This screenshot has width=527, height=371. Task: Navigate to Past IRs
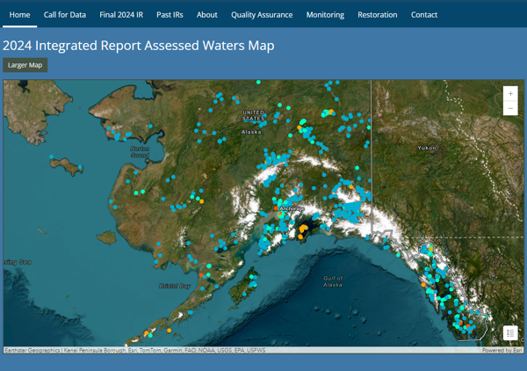pyautogui.click(x=170, y=15)
